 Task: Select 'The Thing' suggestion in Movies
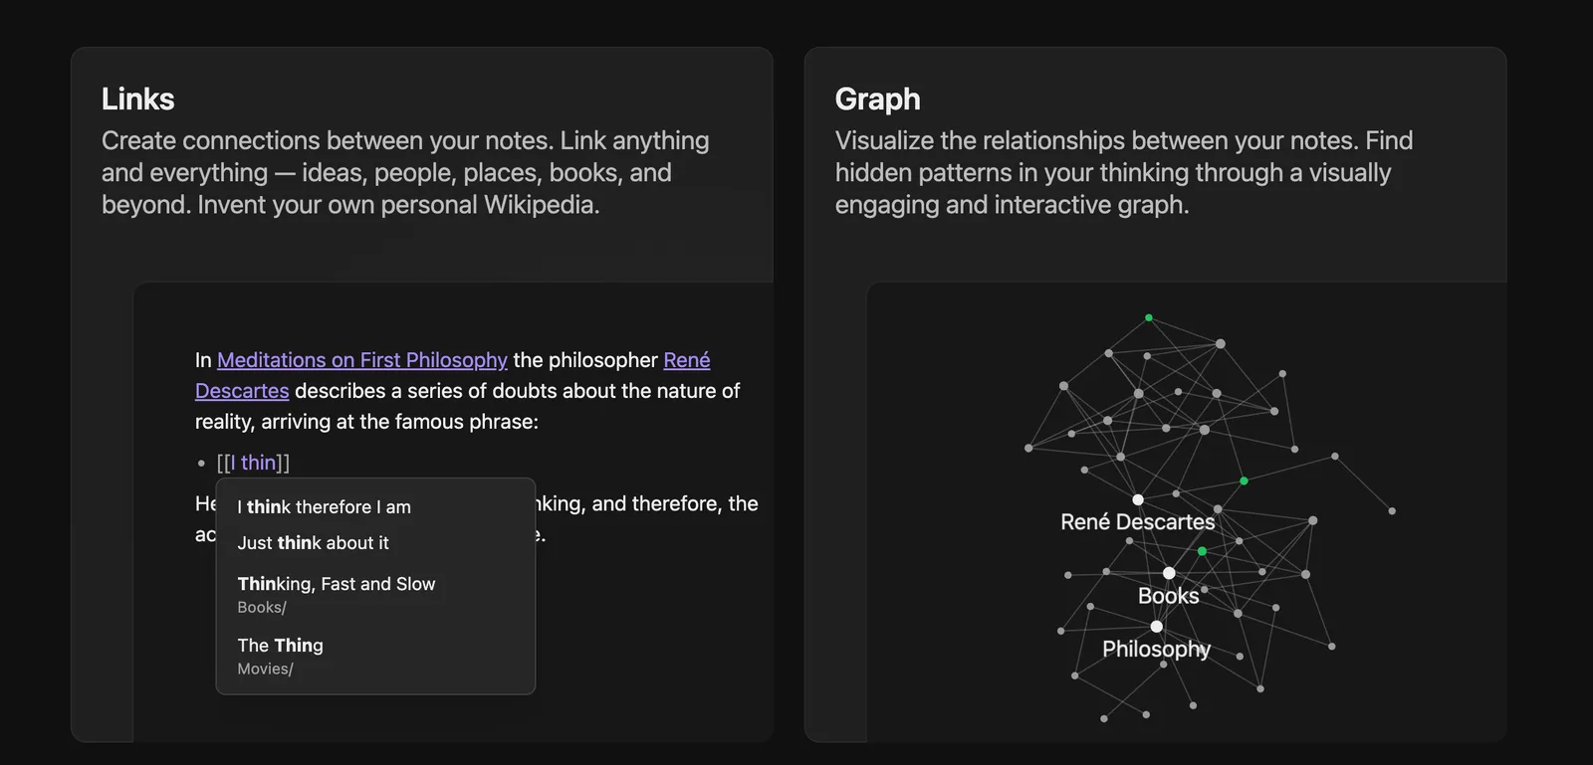point(375,657)
